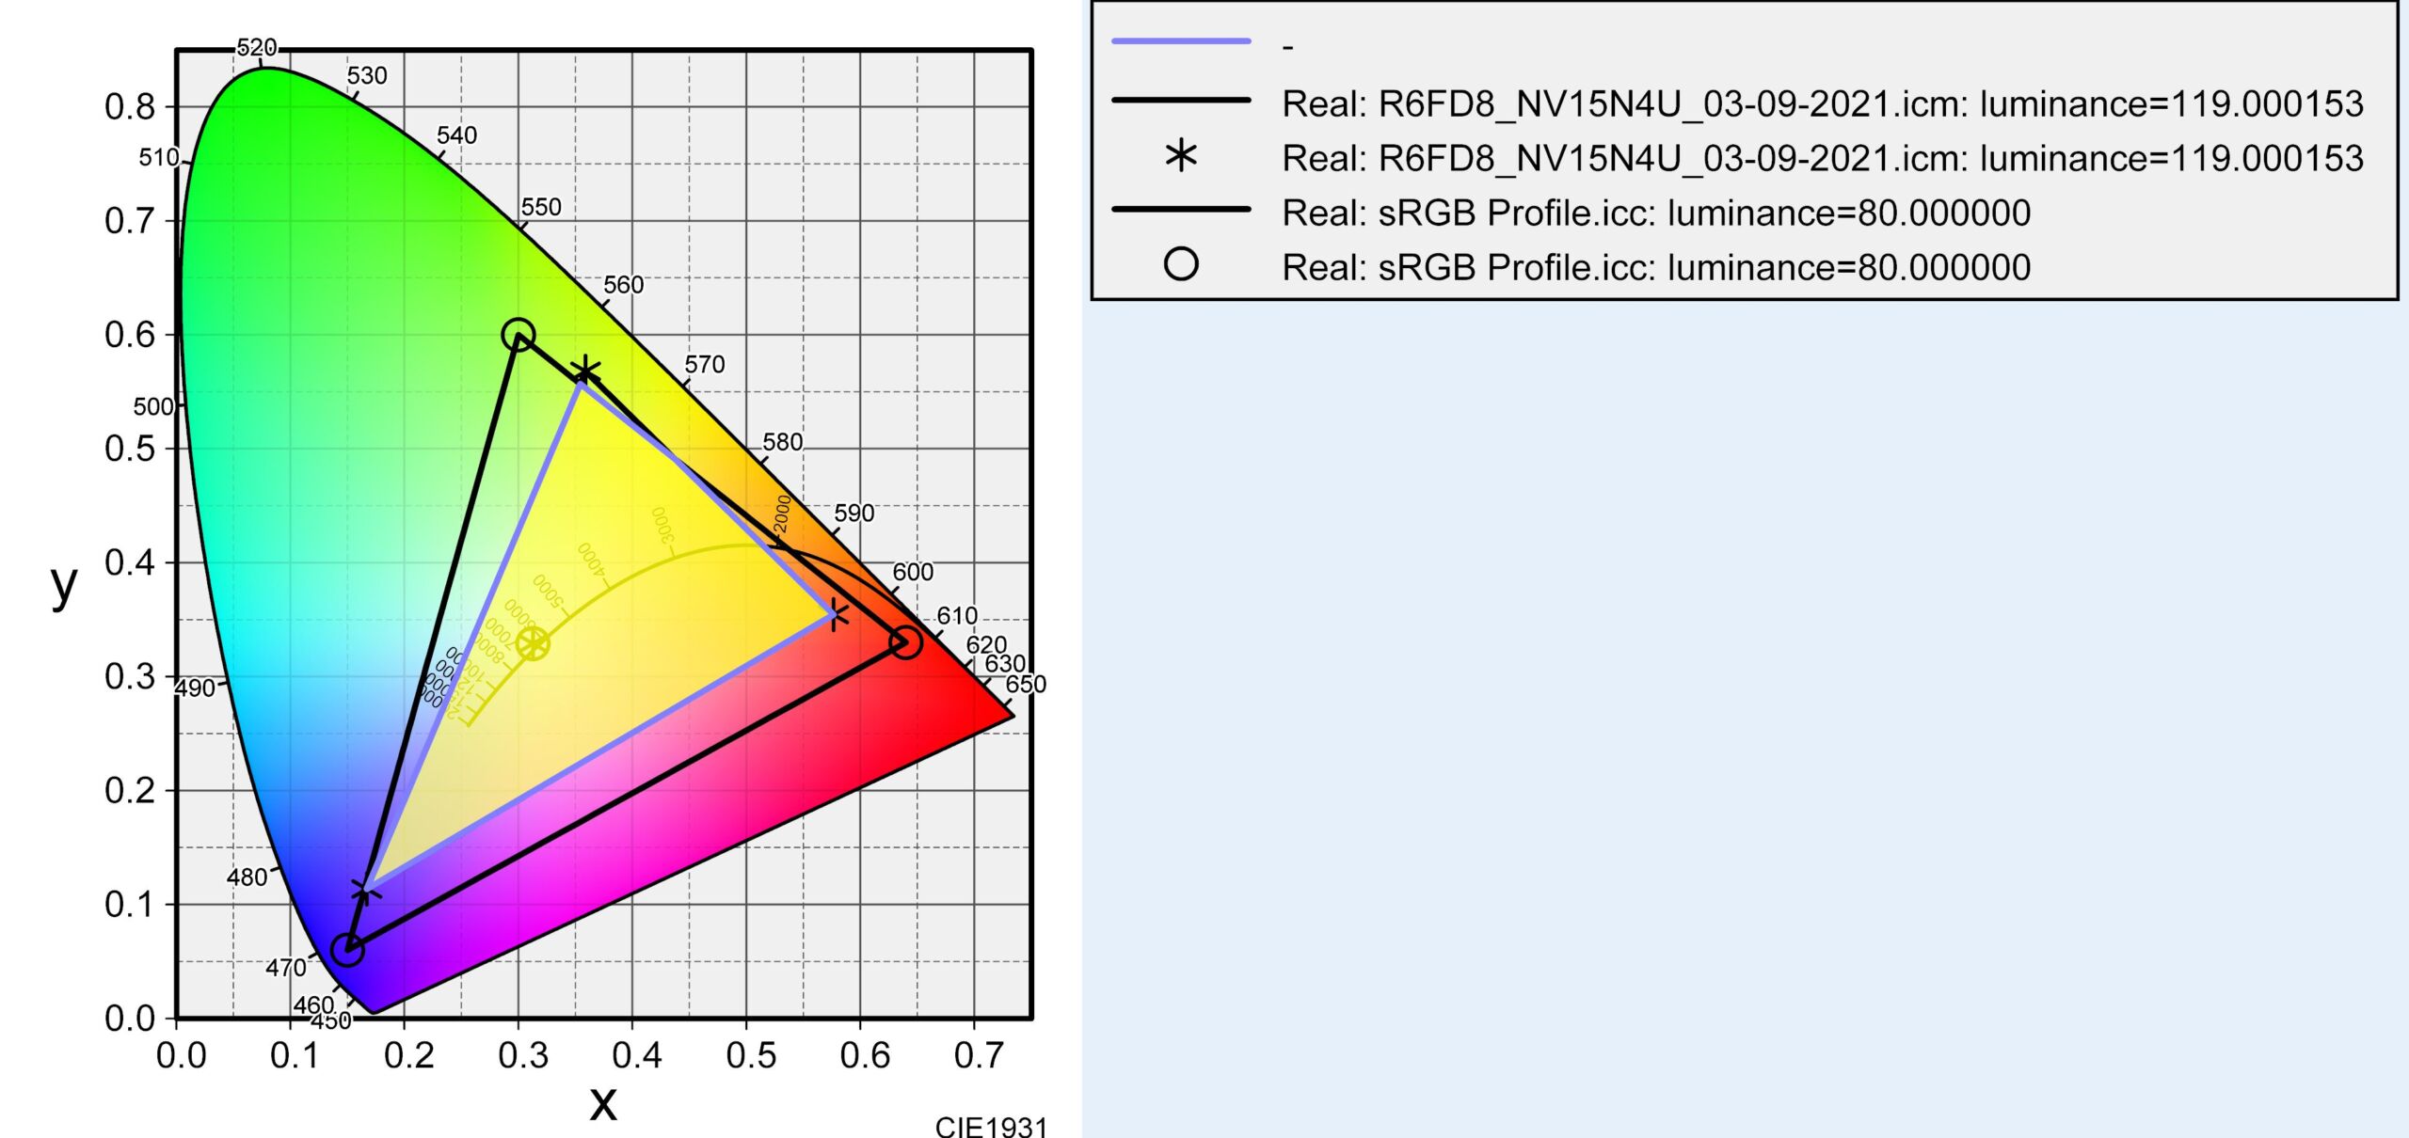Click the R6FD8 red primary asterisk marker
Image resolution: width=2409 pixels, height=1138 pixels.
[x=836, y=616]
